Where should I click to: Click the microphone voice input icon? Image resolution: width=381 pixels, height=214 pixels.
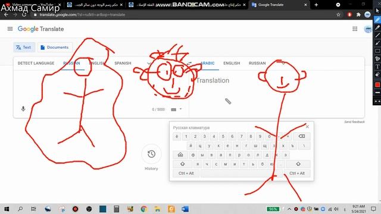point(23,109)
